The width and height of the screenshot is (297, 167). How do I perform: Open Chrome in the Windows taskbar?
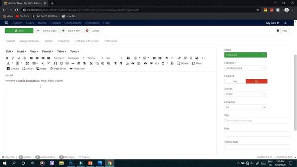click(x=110, y=163)
